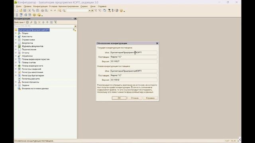Click the Отмена button in the dialog
The width and height of the screenshot is (255, 143).
135,98
